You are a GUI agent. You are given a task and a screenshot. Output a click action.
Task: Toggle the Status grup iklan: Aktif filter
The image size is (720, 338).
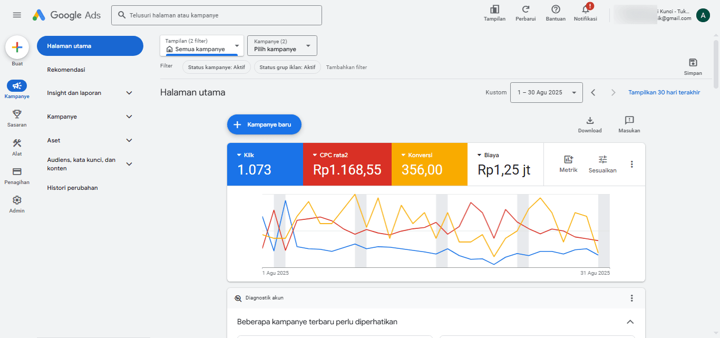click(287, 67)
